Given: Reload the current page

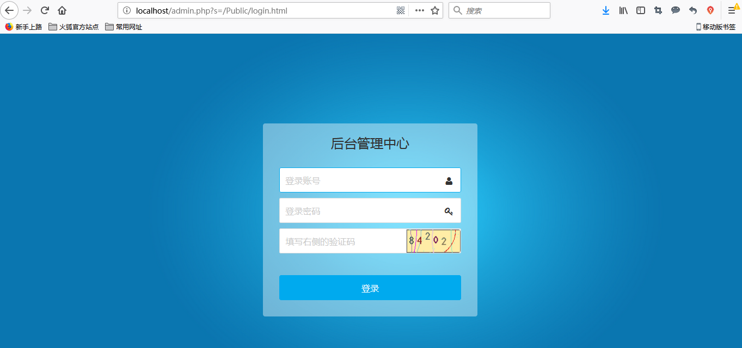Looking at the screenshot, I should 45,10.
